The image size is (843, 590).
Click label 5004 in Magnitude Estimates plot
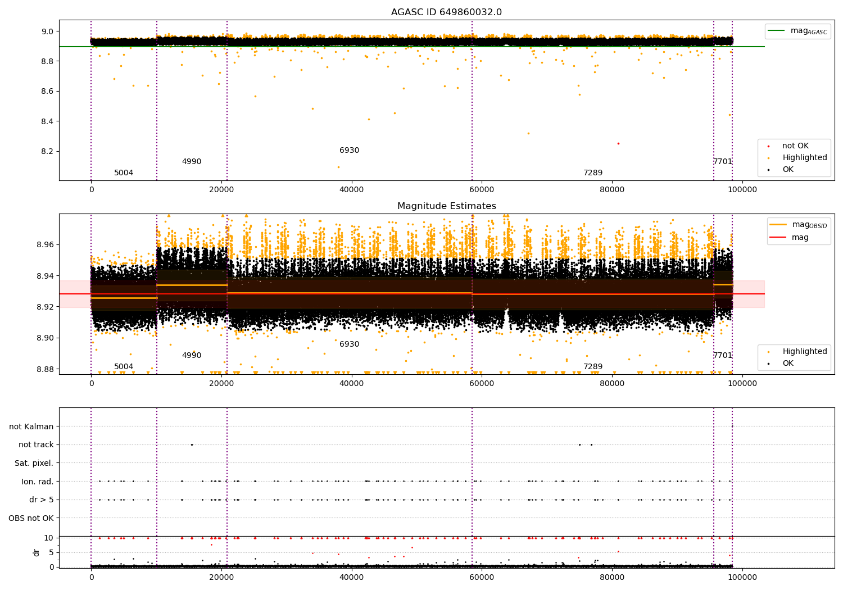[x=124, y=367]
